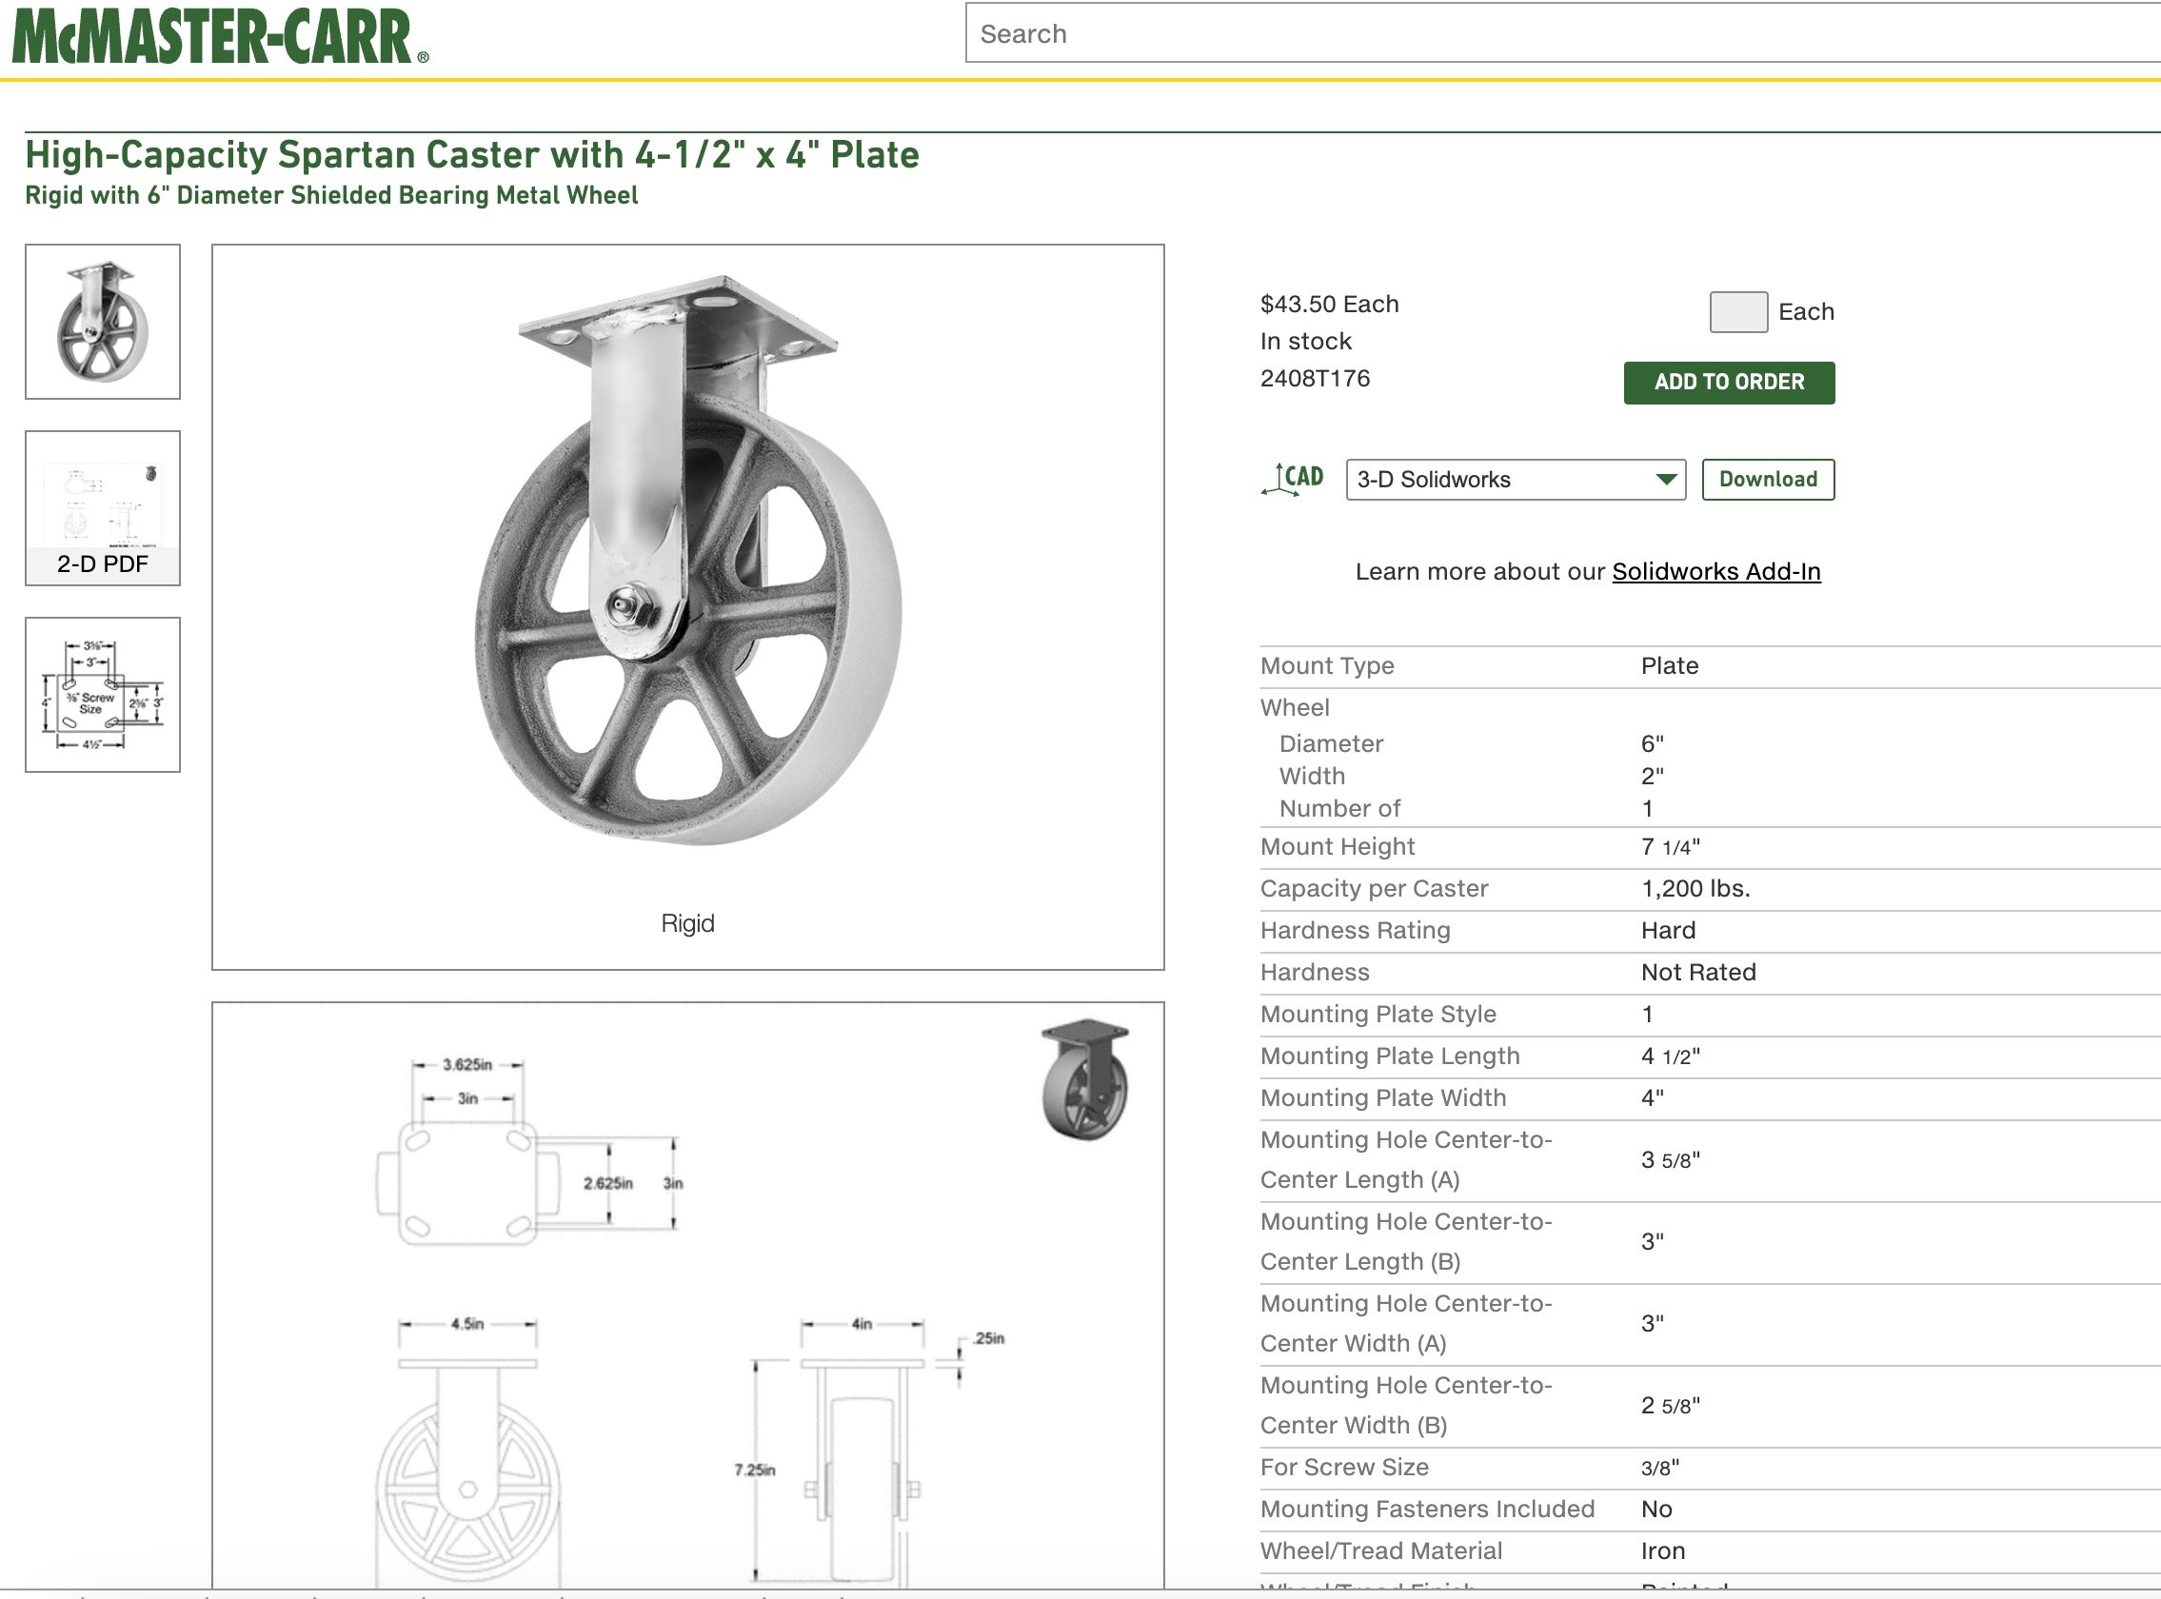
Task: Select the caster photo thumbnail
Action: tap(103, 322)
